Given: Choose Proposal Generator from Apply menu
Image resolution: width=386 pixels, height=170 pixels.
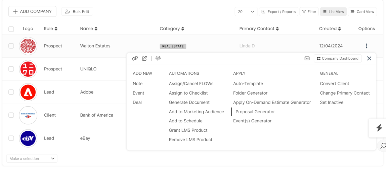Looking at the screenshot, I should coord(255,112).
